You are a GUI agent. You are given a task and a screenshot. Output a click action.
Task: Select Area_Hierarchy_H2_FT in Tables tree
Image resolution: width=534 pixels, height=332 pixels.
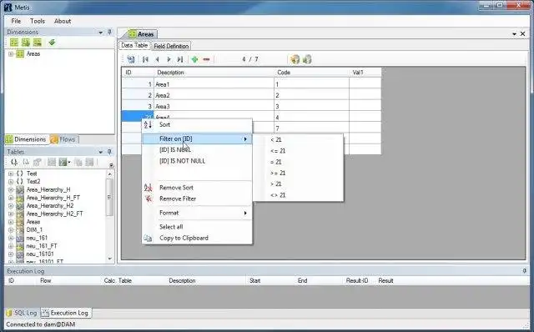54,214
